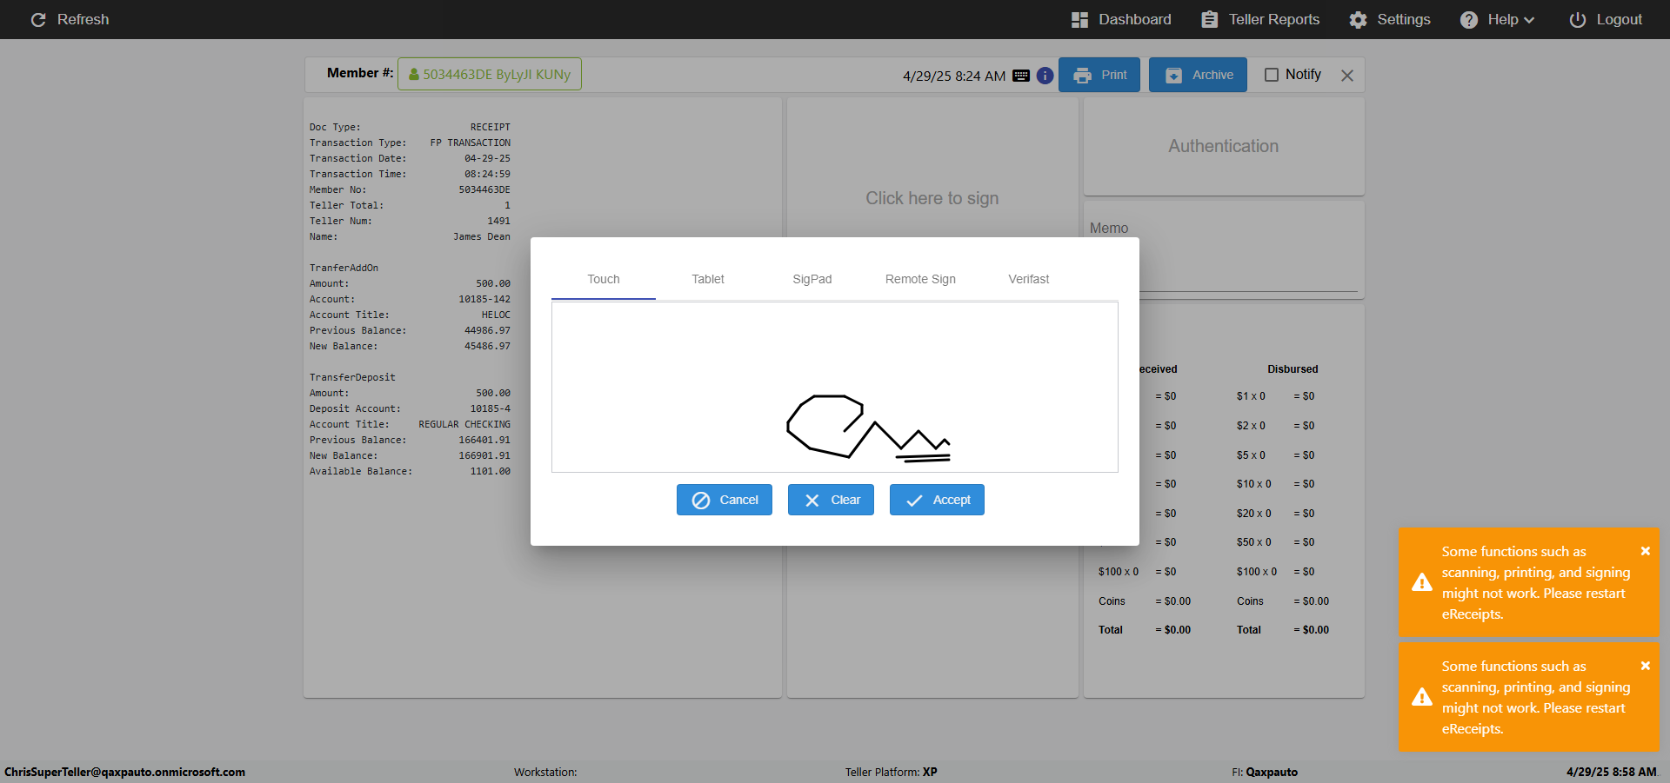This screenshot has width=1670, height=783.
Task: Click the Archive box icon
Action: pos(1173,76)
